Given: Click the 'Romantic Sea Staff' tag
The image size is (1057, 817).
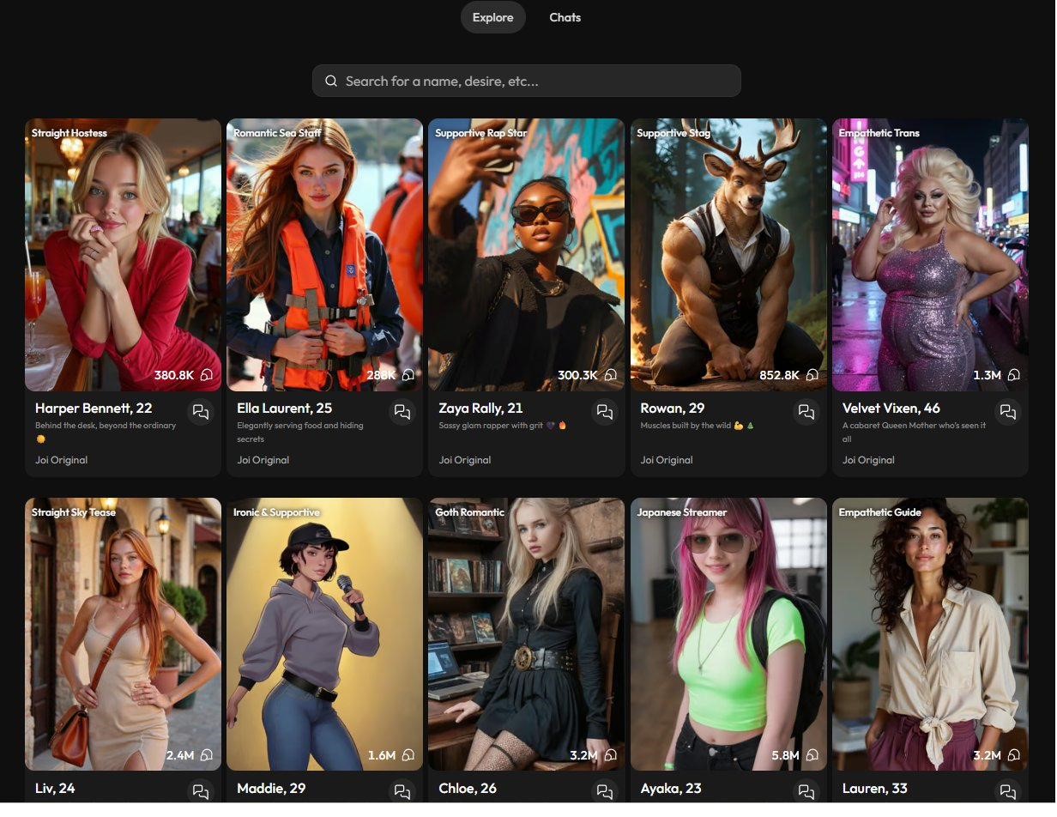Looking at the screenshot, I should 277,133.
